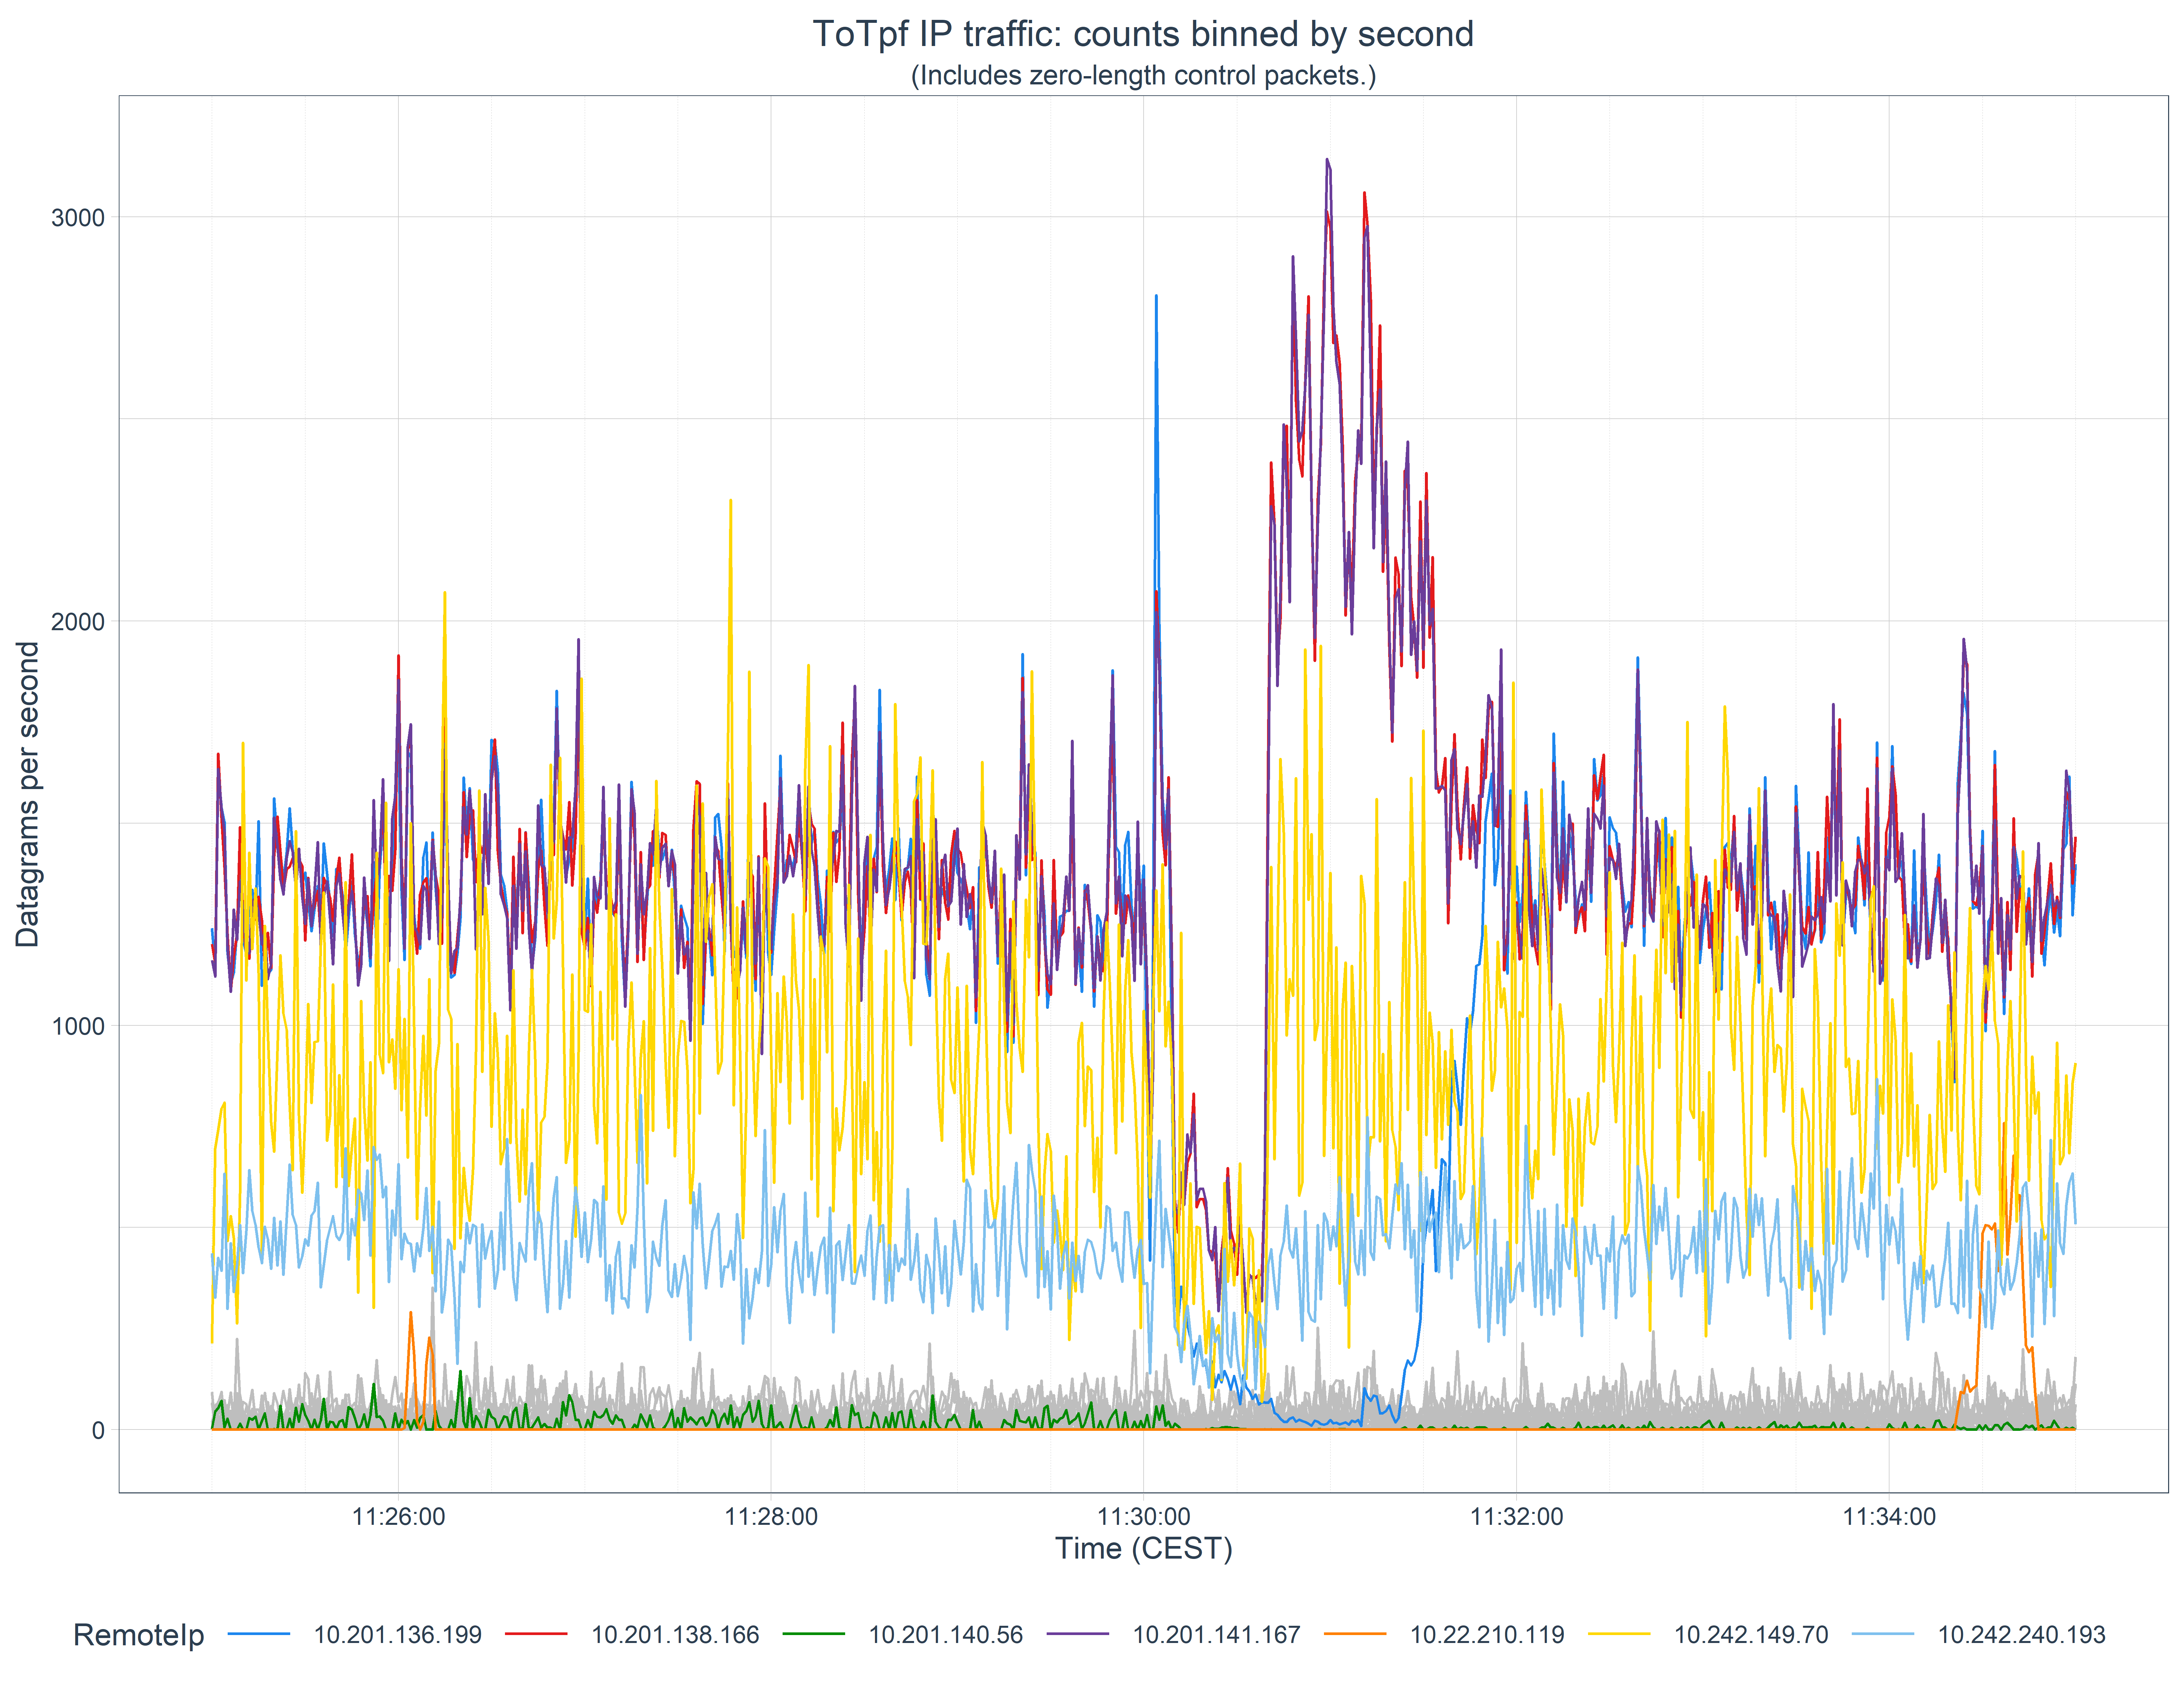This screenshot has height=1688, width=2184.
Task: Click the red 10.201.138.166 legend line
Action: point(536,1634)
